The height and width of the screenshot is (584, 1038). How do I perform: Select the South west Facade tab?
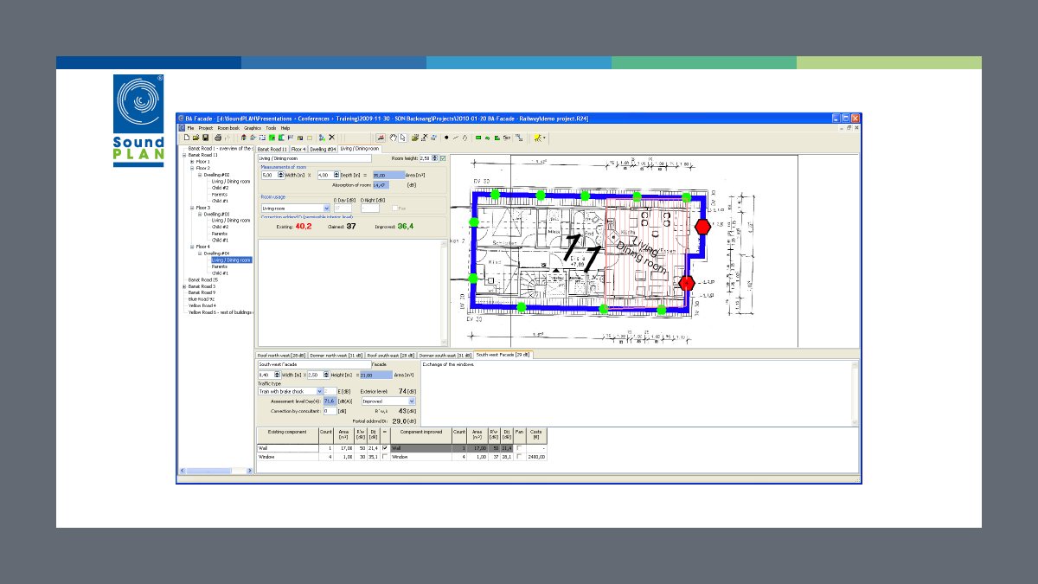503,355
